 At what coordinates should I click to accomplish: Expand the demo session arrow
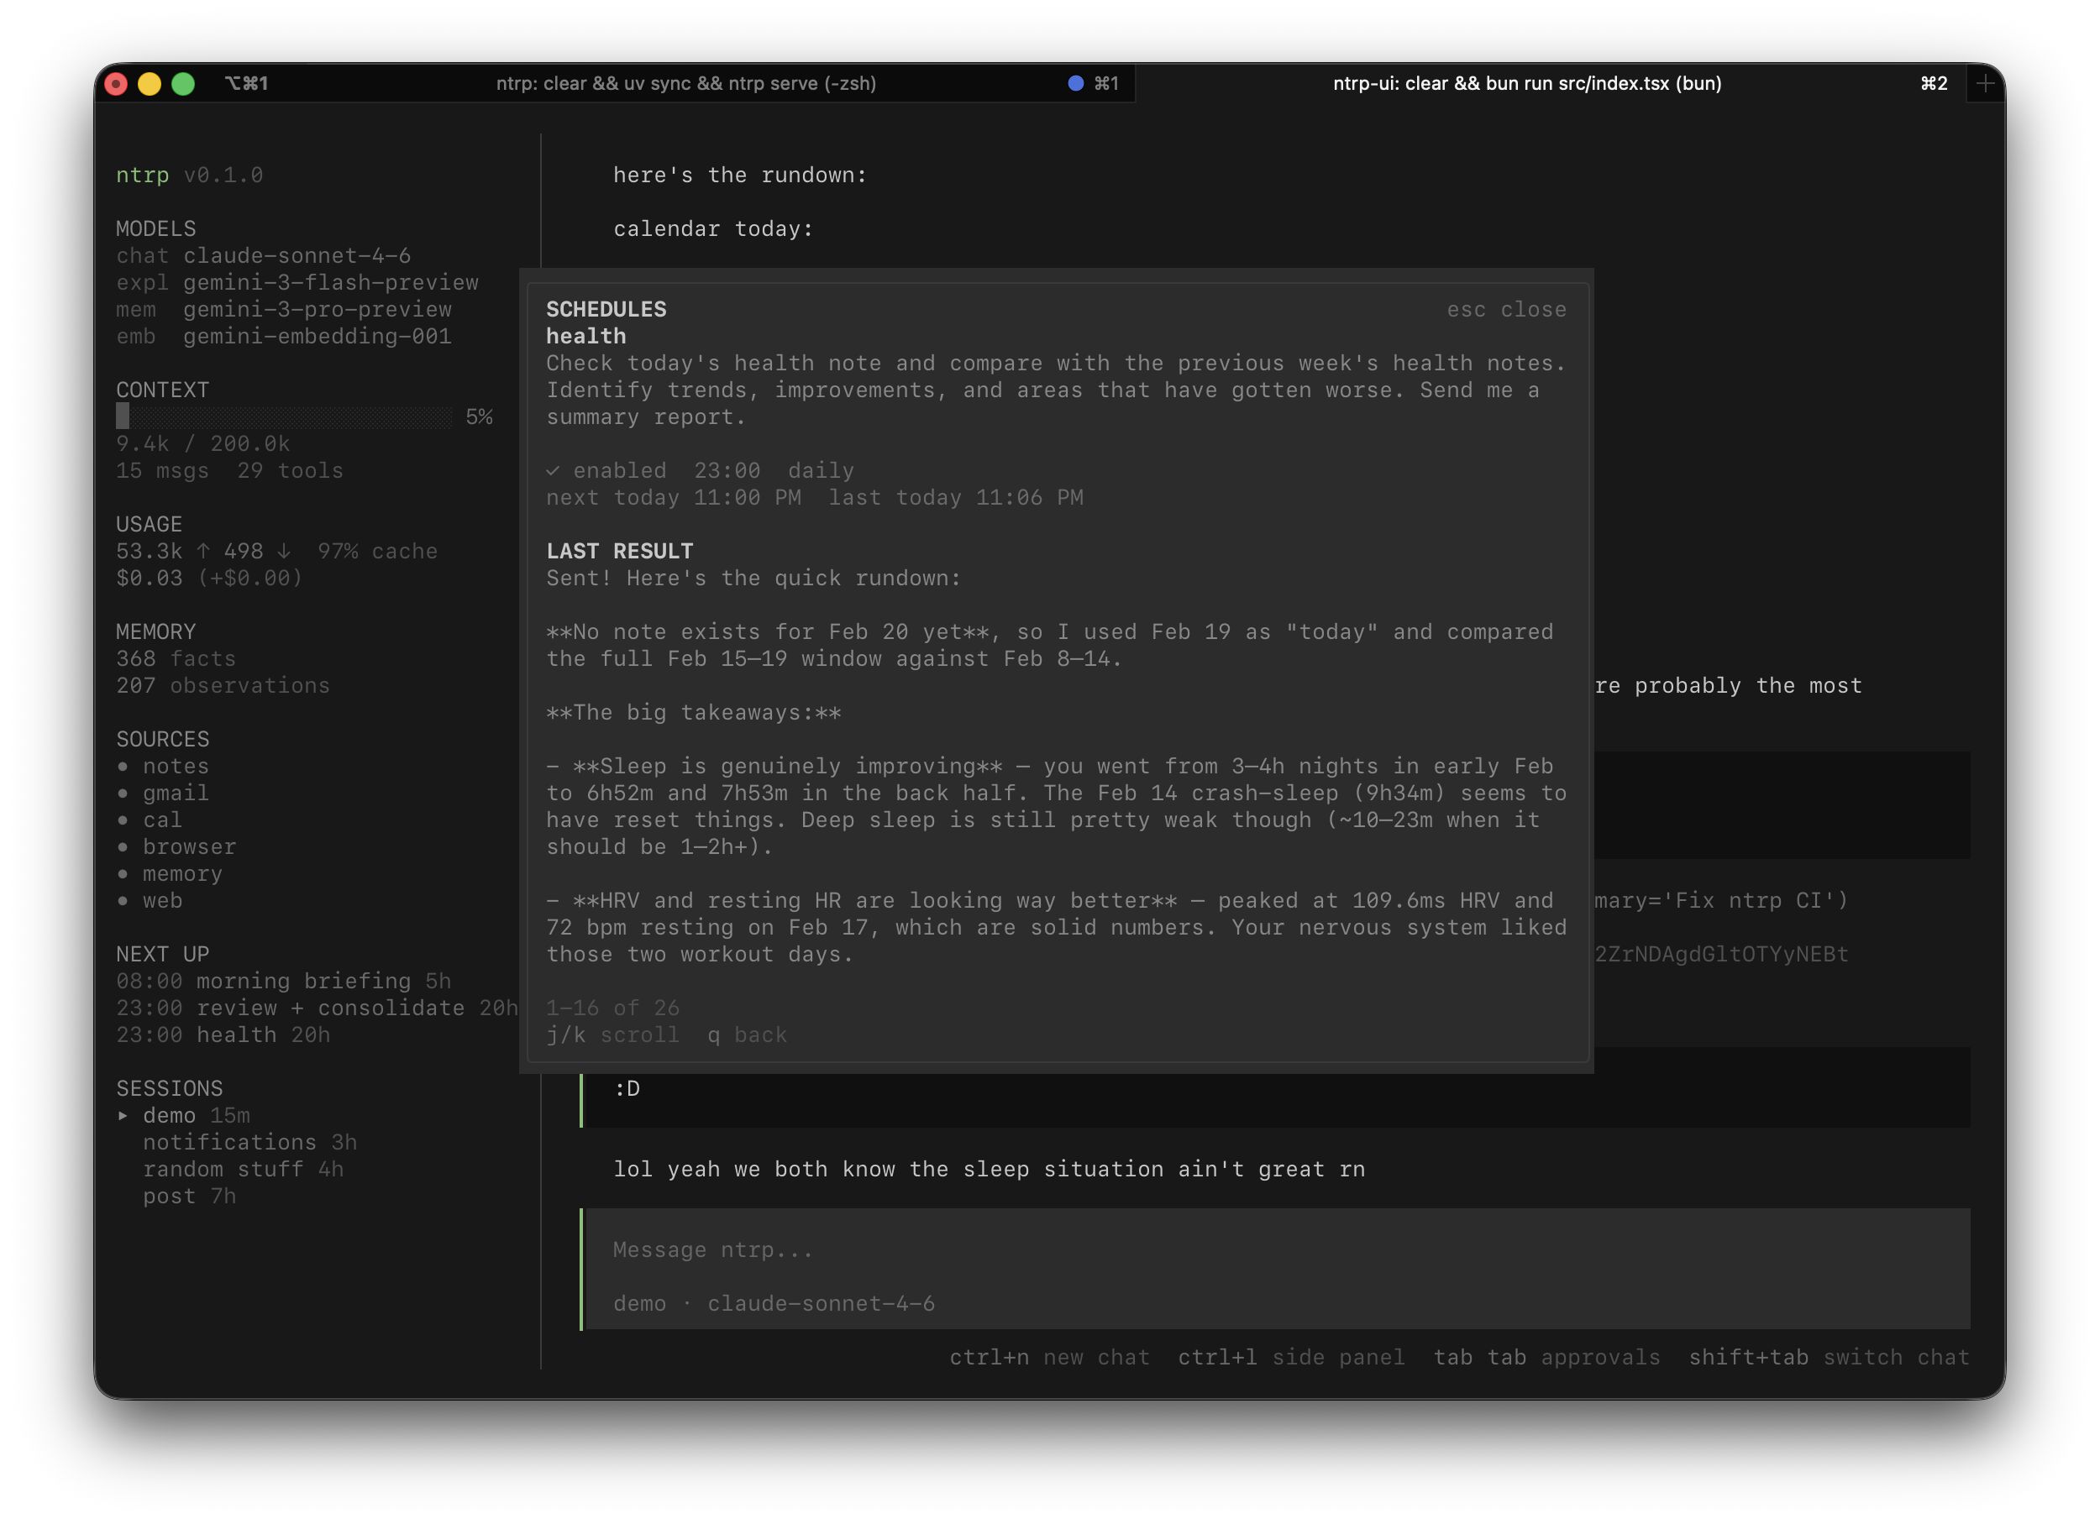coord(123,1116)
